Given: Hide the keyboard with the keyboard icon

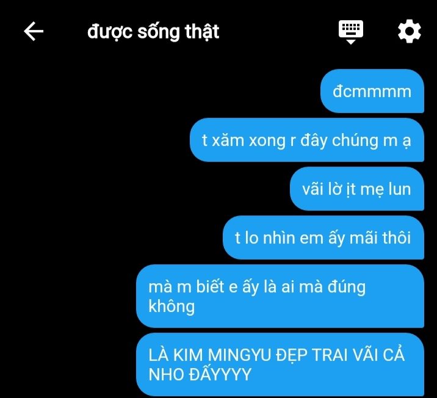Looking at the screenshot, I should (350, 32).
